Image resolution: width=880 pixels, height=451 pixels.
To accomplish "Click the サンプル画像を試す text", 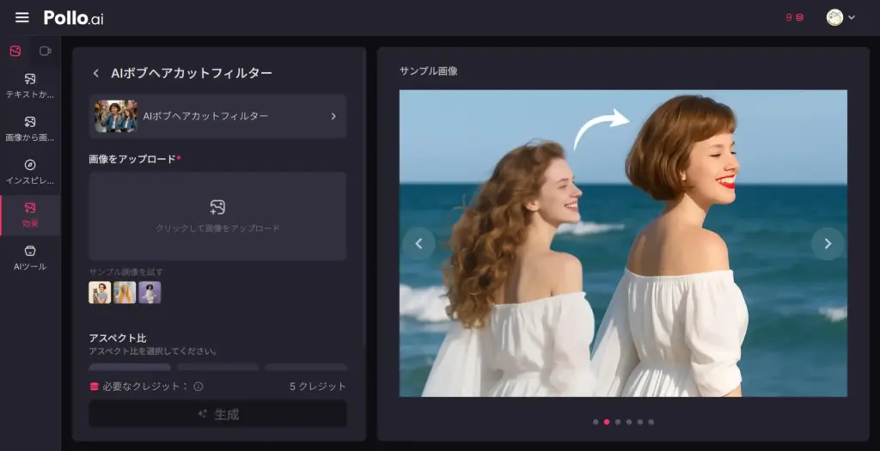I will [126, 272].
